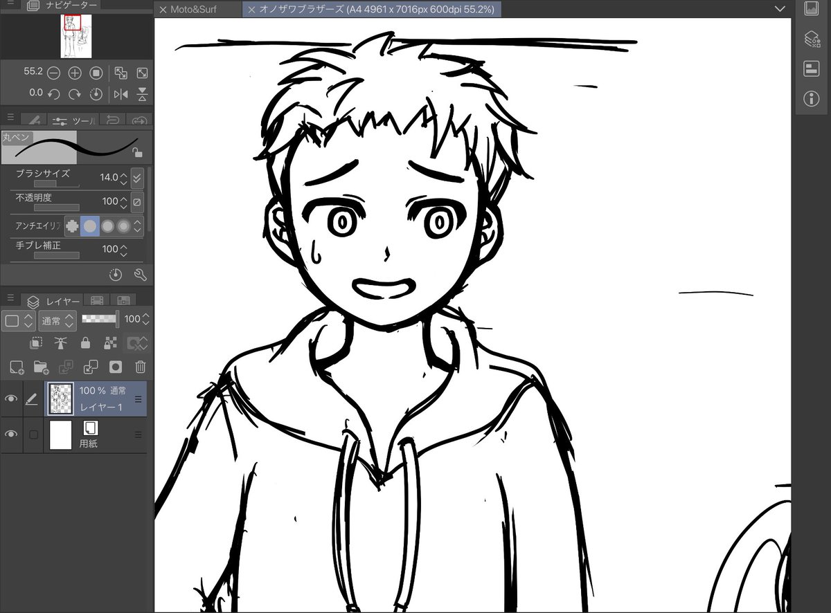
Task: Click the ブラシサイズ 14.0 stepper arrows
Action: click(124, 179)
